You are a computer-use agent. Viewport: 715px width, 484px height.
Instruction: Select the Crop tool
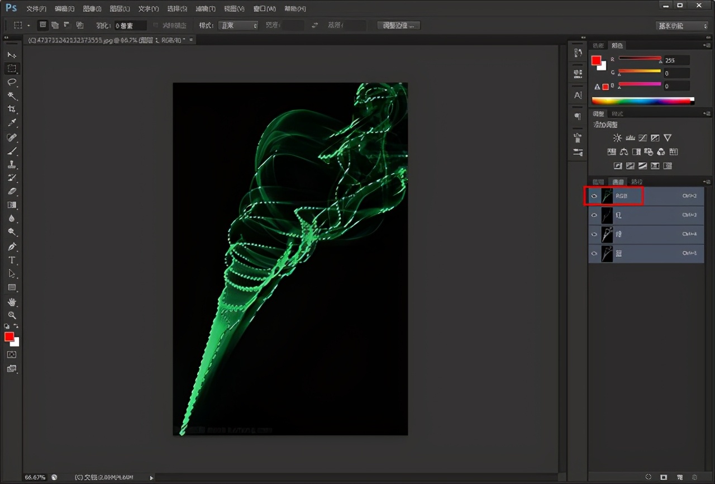pyautogui.click(x=12, y=110)
